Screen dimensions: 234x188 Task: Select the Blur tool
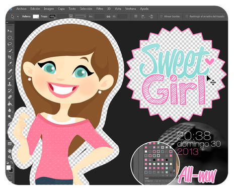point(10,110)
